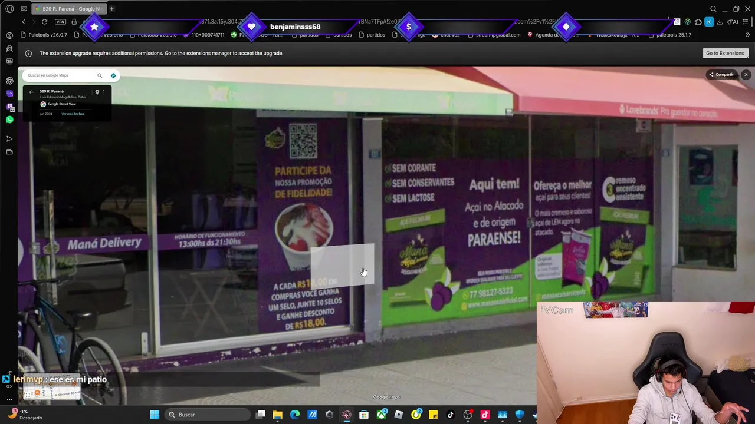755x424 pixels.
Task: Reload the current page
Action: [x=44, y=22]
